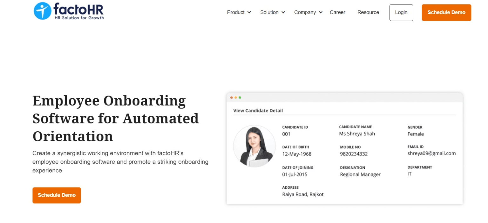Click the Login button
The image size is (488, 223).
click(401, 12)
